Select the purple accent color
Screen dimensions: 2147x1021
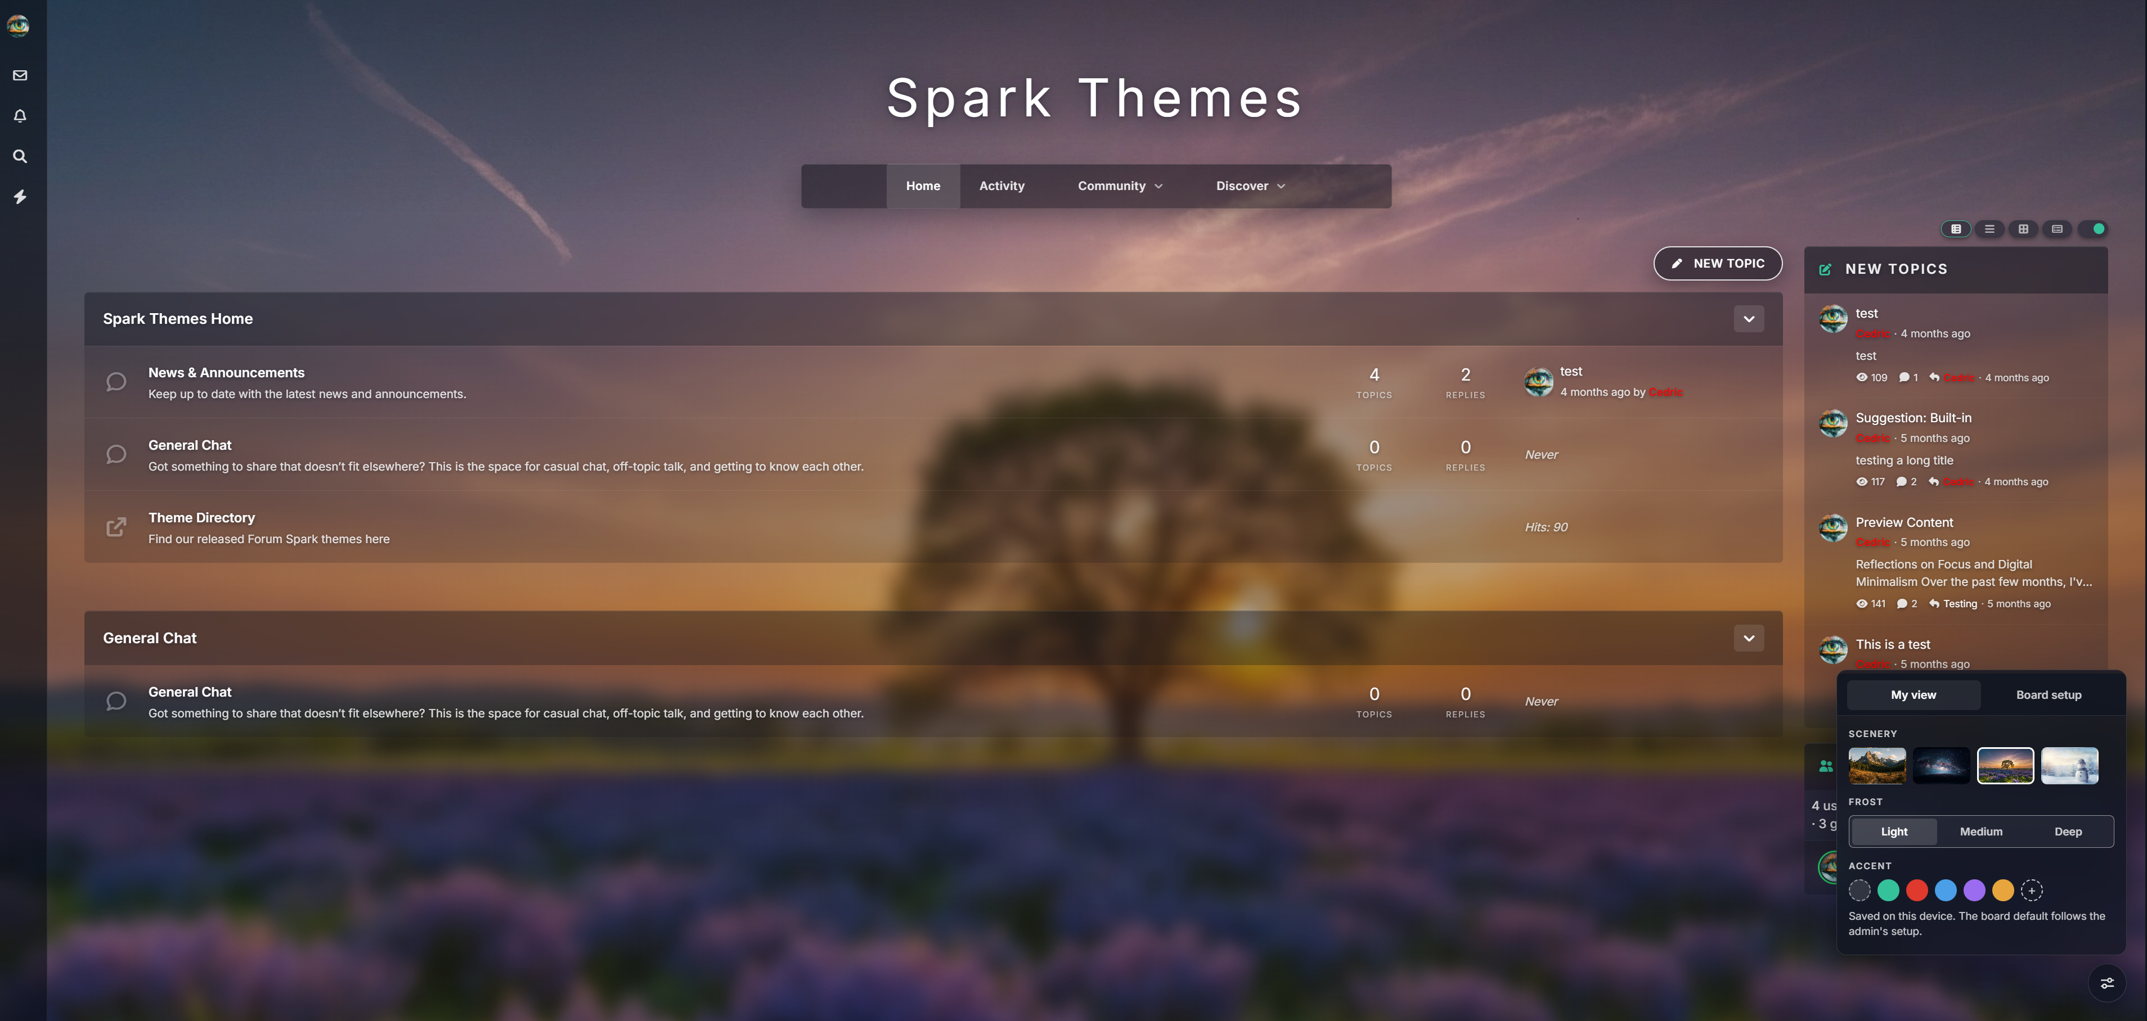coord(1974,890)
